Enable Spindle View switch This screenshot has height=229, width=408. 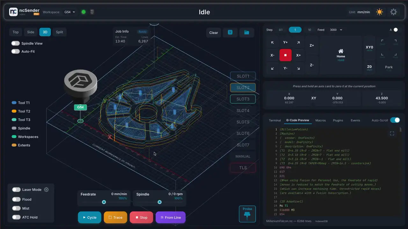tap(15, 43)
